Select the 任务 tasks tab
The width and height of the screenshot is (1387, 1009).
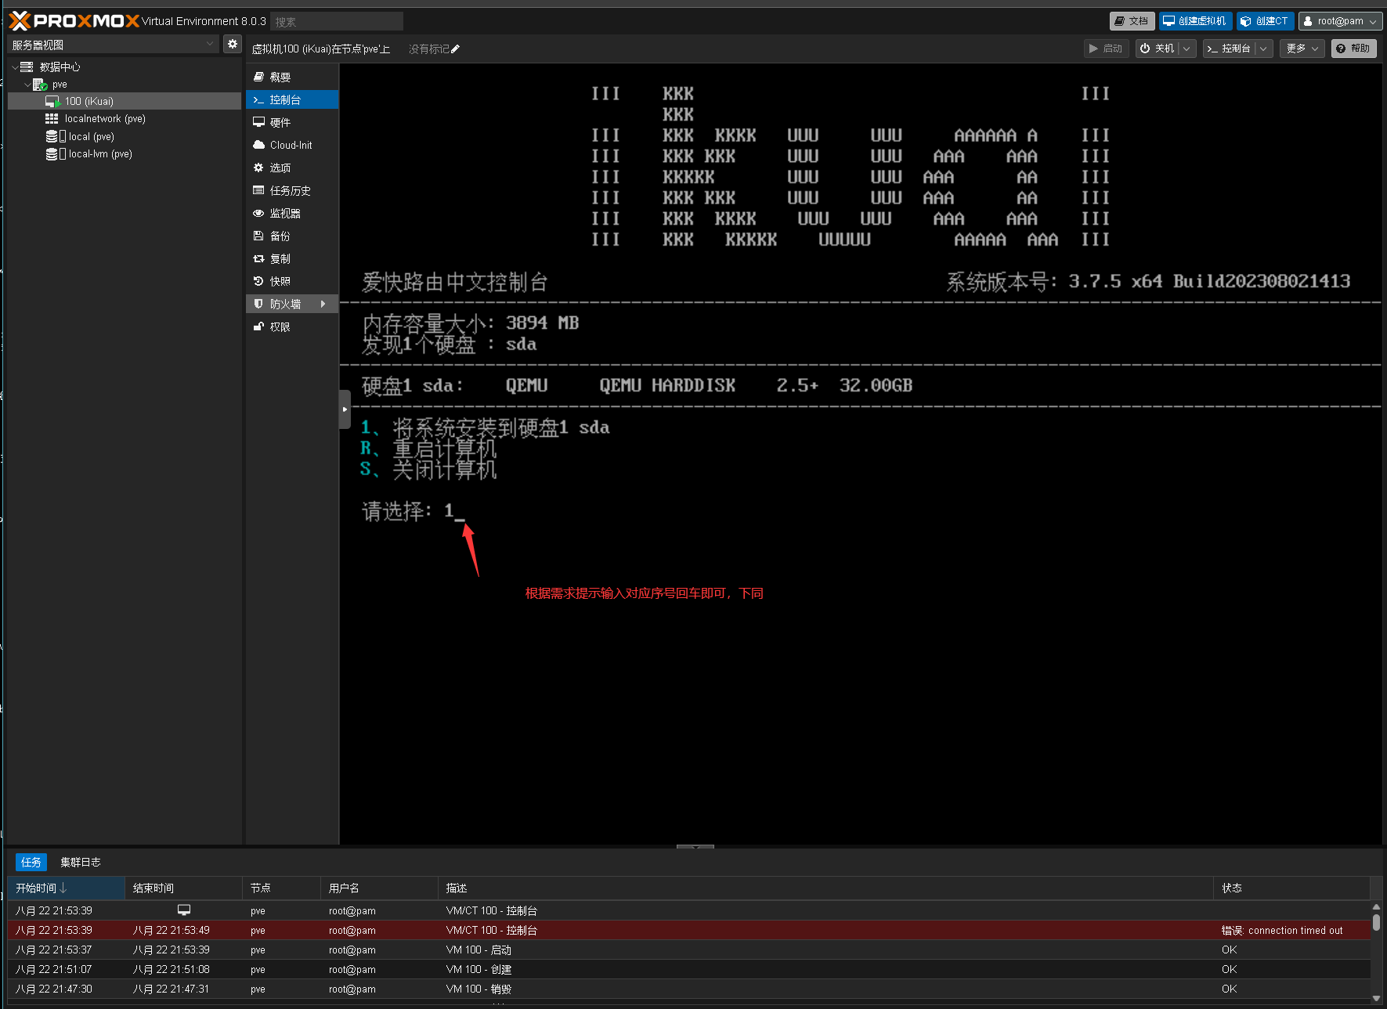point(31,863)
